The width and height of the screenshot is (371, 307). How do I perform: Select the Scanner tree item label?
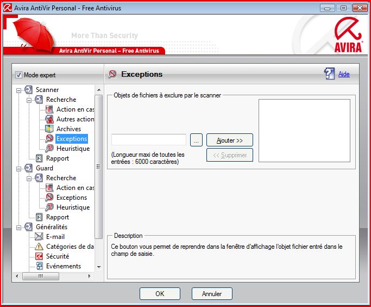(47, 90)
